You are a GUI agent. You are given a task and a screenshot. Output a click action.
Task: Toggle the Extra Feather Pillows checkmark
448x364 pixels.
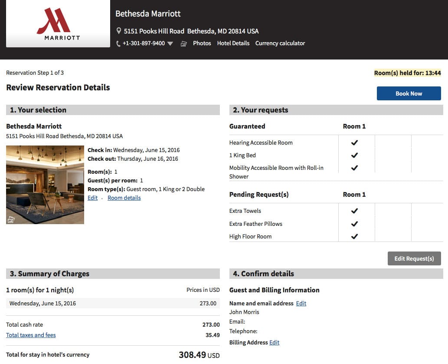[x=355, y=224]
